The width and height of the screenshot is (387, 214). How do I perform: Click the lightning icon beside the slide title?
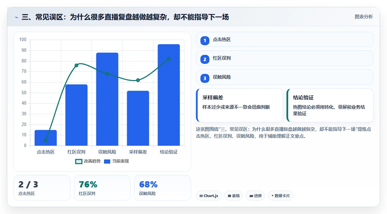coord(17,17)
